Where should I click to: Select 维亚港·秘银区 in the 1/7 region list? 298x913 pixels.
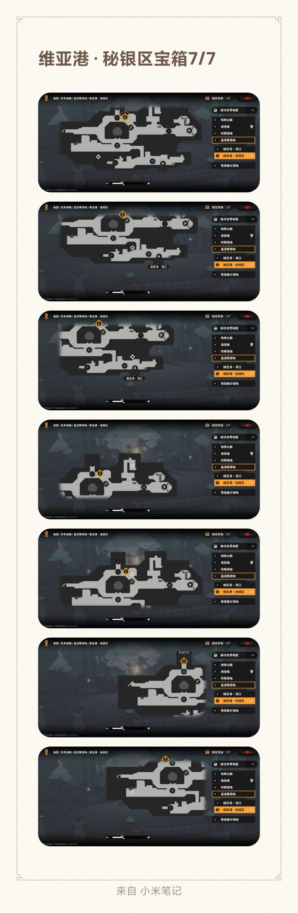[234, 156]
